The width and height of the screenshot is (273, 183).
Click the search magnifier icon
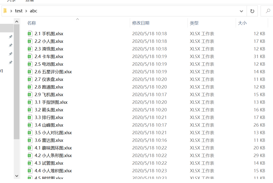pyautogui.click(x=268, y=11)
